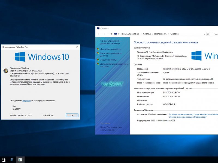This screenshot has width=218, height=163.
Task: Open the second pinned taskbar app icon
Action: click(x=12, y=160)
